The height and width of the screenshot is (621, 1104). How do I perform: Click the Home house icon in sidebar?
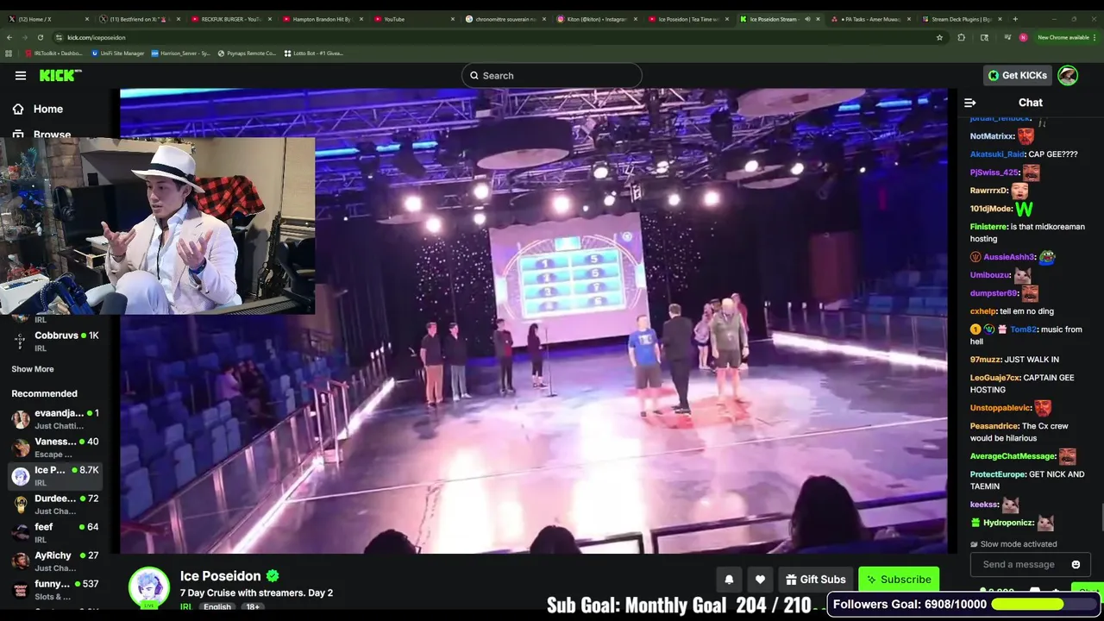18,109
